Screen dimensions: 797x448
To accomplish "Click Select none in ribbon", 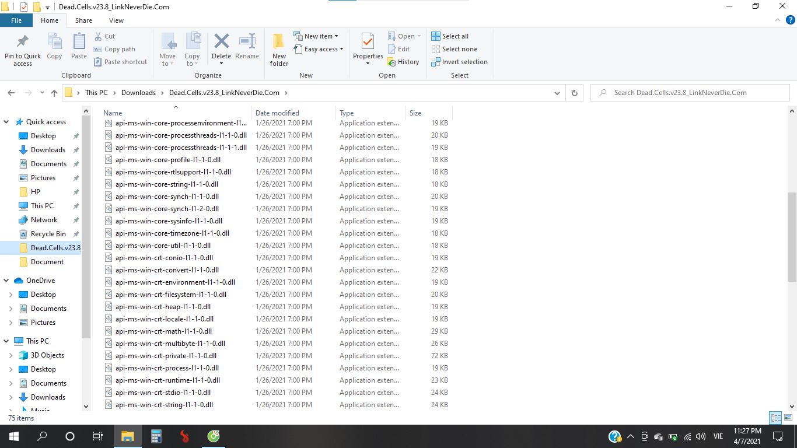I will click(454, 49).
